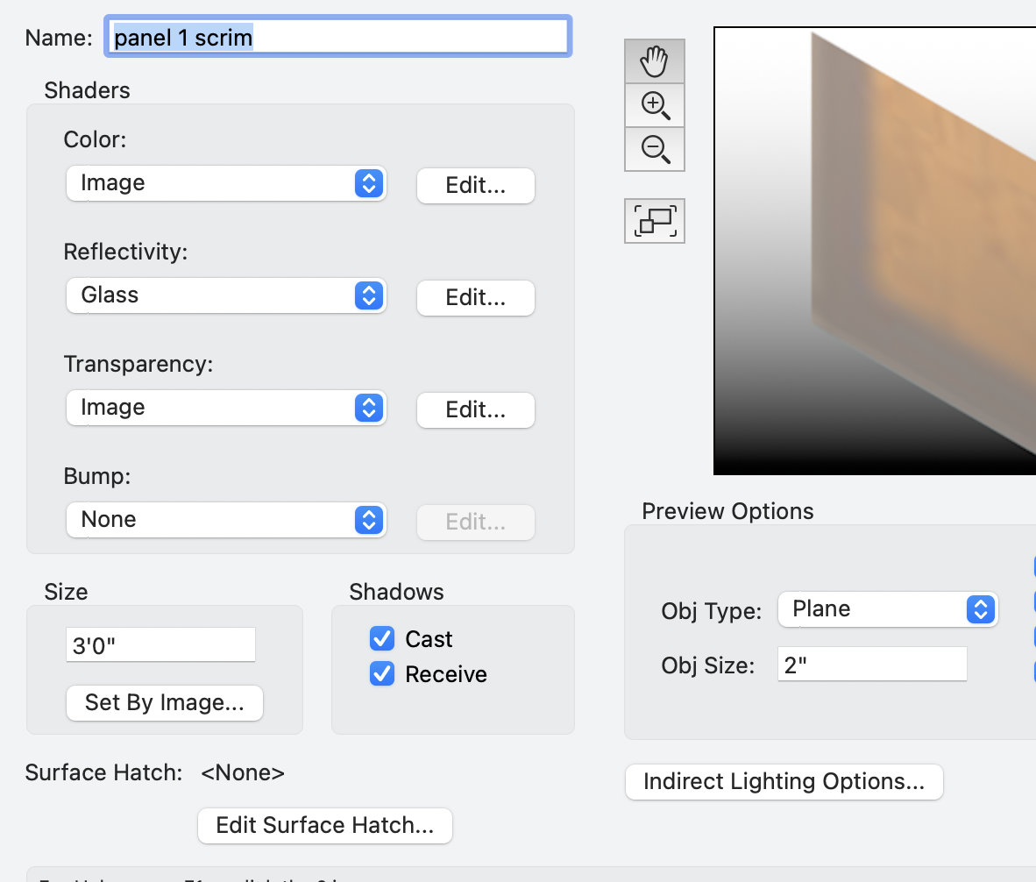Click the Obj Size input field
The height and width of the screenshot is (882, 1036).
click(871, 665)
